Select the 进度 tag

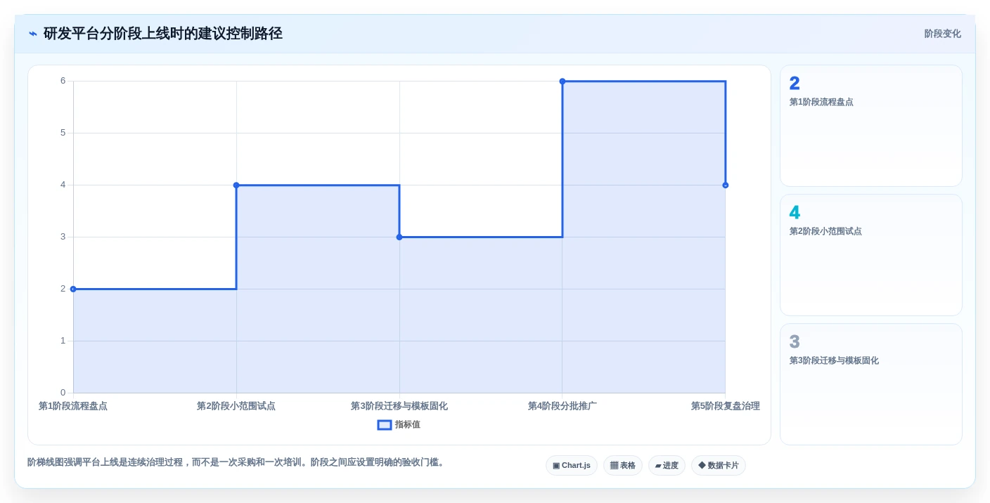click(667, 465)
